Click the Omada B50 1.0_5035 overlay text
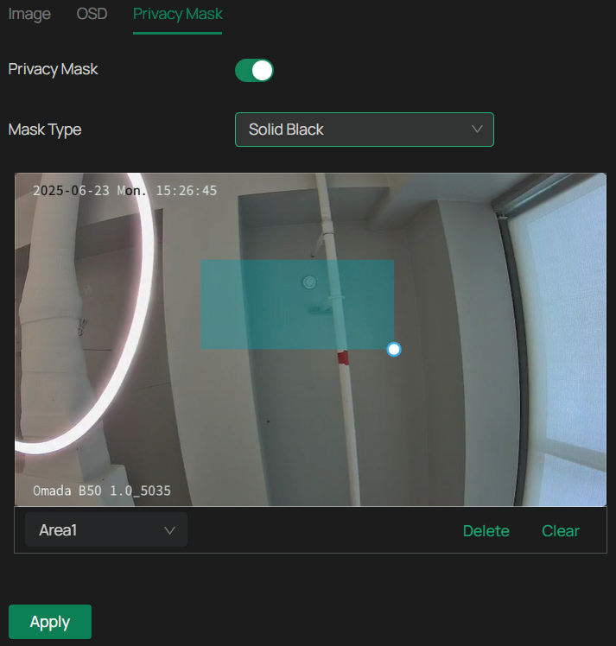616x646 pixels. coord(102,491)
